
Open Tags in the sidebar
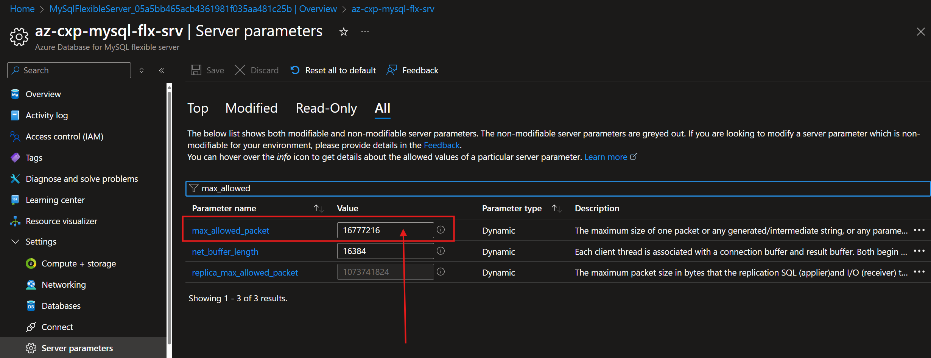34,158
